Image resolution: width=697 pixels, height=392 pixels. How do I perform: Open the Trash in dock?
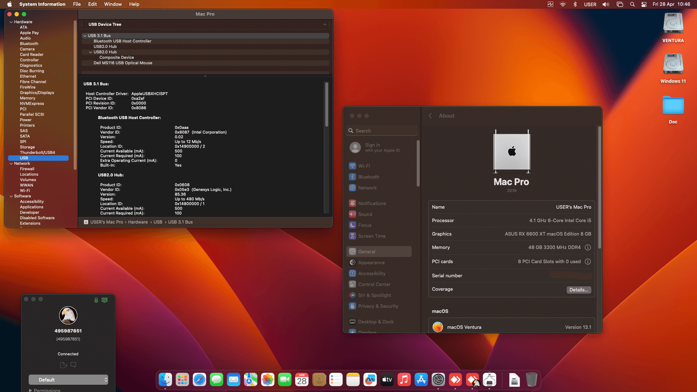tap(531, 380)
